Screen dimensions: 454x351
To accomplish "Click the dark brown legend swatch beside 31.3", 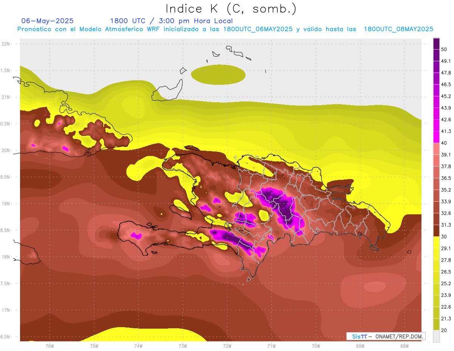I will pyautogui.click(x=436, y=231).
